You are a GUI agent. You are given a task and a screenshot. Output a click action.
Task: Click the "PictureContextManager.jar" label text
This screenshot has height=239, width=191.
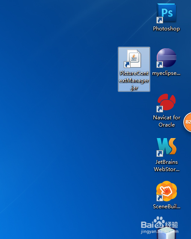click(134, 80)
